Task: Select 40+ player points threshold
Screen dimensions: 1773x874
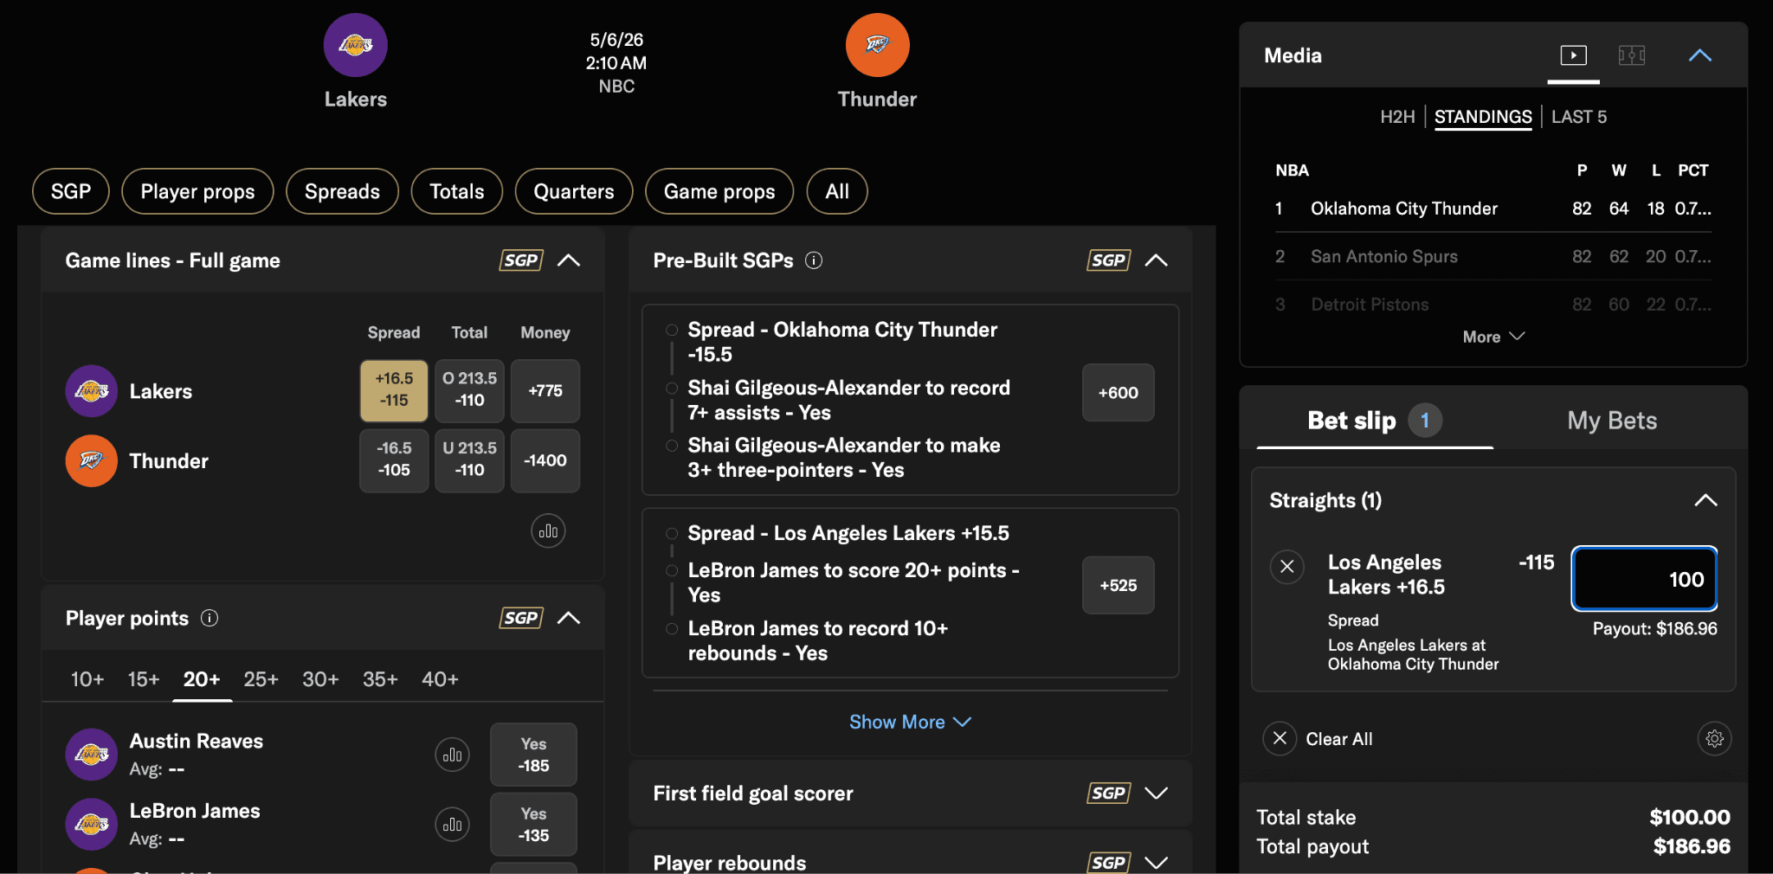Action: coord(440,679)
